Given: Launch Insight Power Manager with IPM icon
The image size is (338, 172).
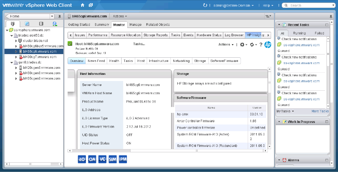Looking at the screenshot, I should pos(123,159).
